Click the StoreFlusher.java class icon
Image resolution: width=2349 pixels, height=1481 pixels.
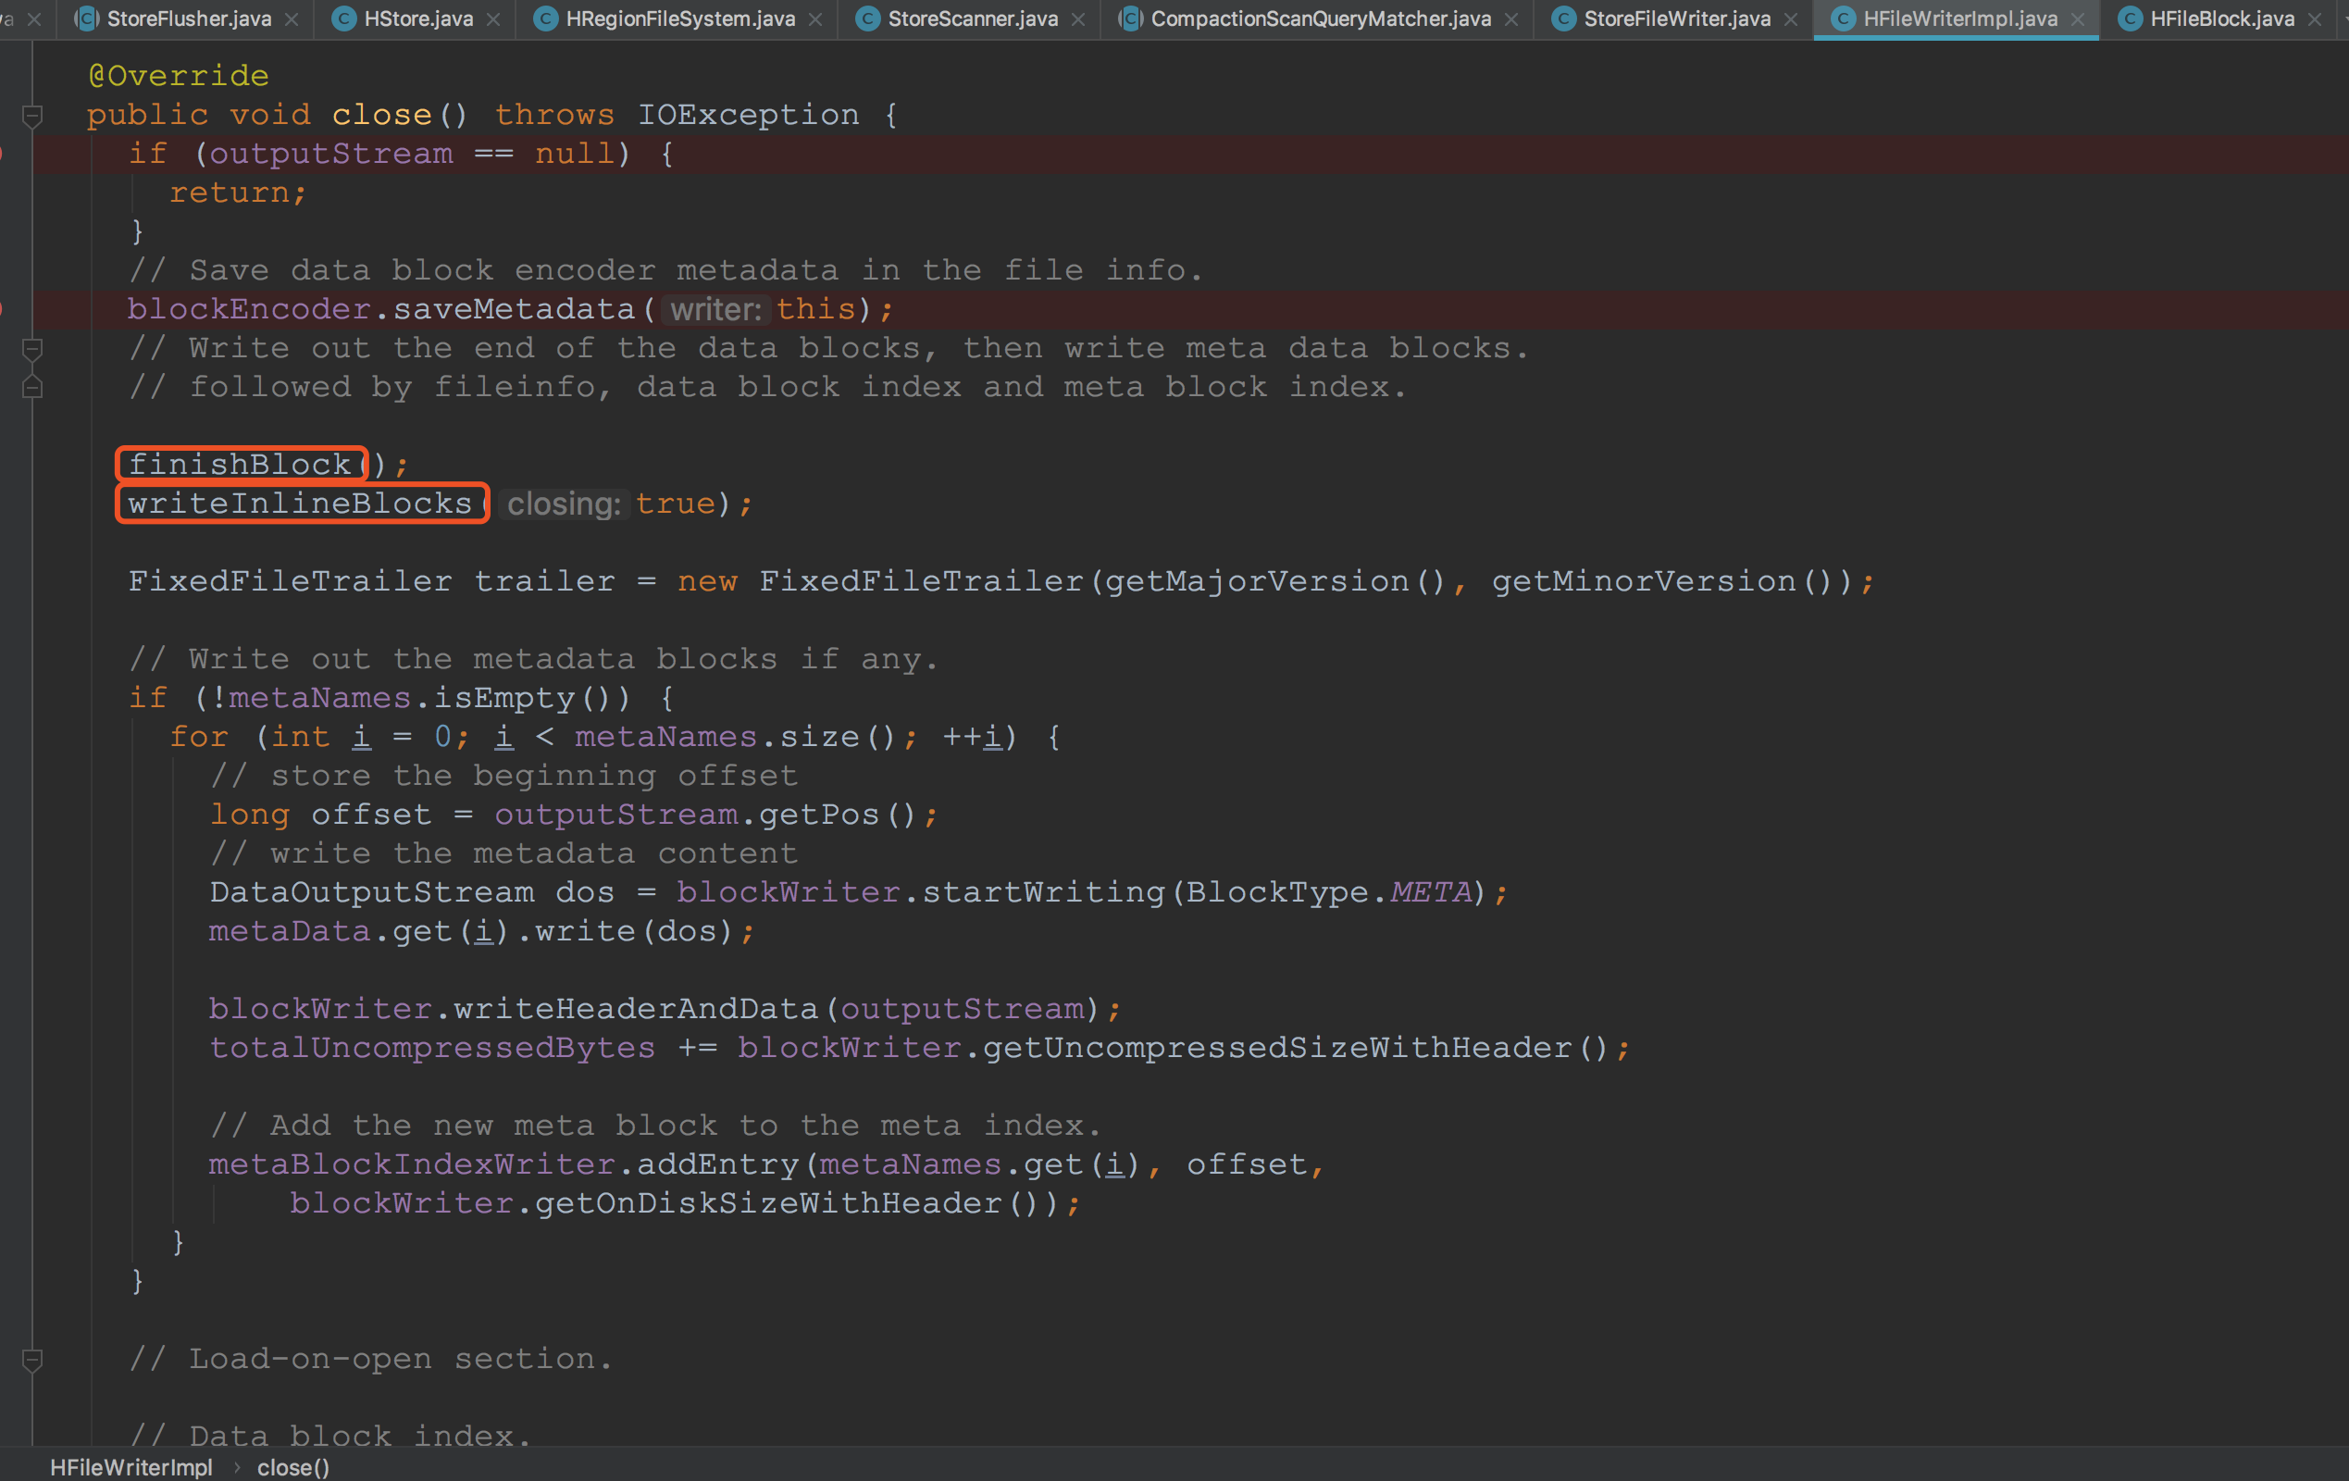(88, 19)
